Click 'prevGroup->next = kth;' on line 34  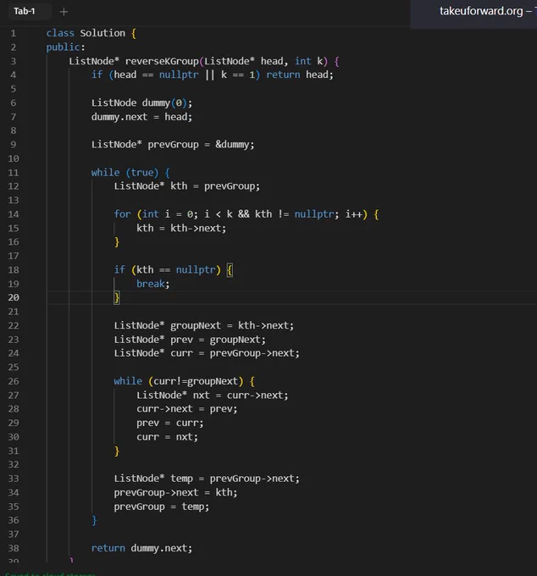175,493
